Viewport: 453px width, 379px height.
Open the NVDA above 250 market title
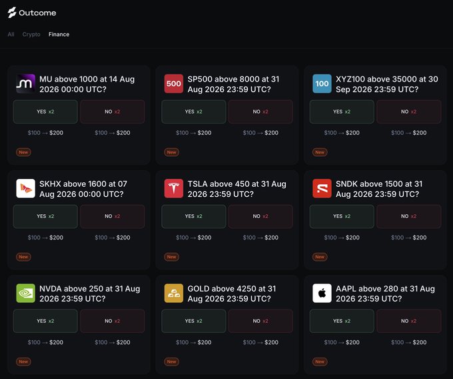click(89, 294)
